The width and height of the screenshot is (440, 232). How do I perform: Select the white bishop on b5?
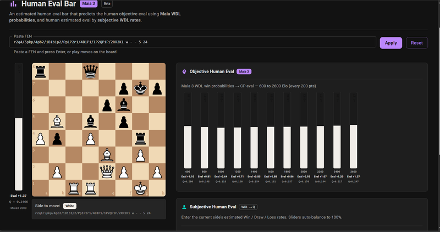(x=57, y=120)
